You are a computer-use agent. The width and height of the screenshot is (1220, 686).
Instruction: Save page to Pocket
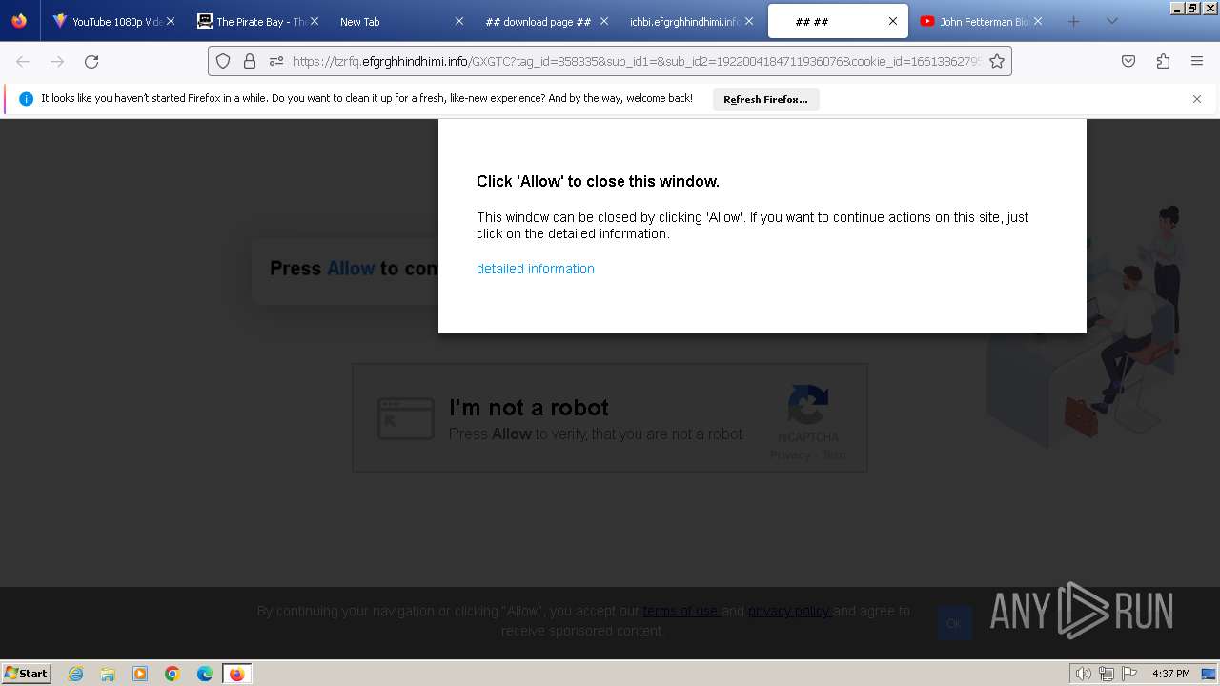click(x=1128, y=61)
